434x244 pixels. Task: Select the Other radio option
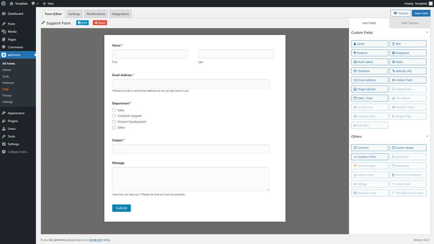tap(114, 127)
